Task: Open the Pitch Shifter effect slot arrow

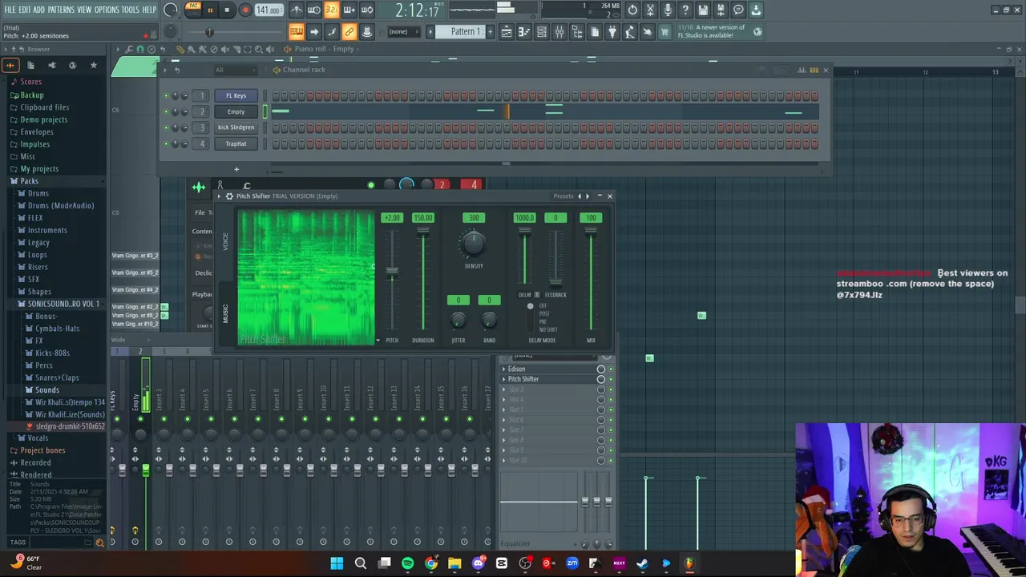Action: [x=504, y=379]
